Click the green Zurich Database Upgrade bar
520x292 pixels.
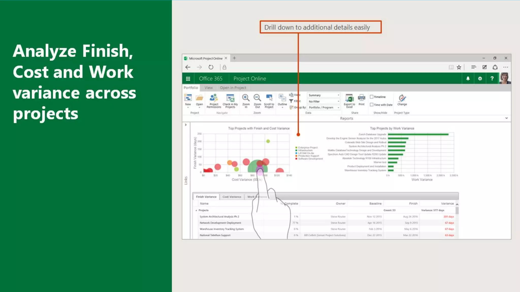(418, 134)
